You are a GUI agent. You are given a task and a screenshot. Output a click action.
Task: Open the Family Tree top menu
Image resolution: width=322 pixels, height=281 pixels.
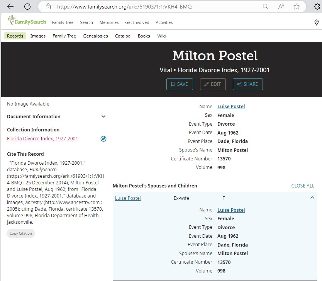coord(63,22)
